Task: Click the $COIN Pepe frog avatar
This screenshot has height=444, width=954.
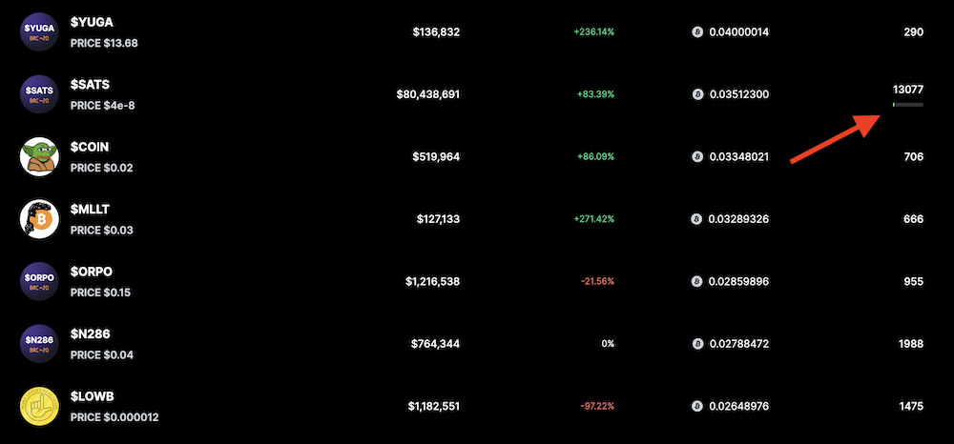Action: pos(40,155)
